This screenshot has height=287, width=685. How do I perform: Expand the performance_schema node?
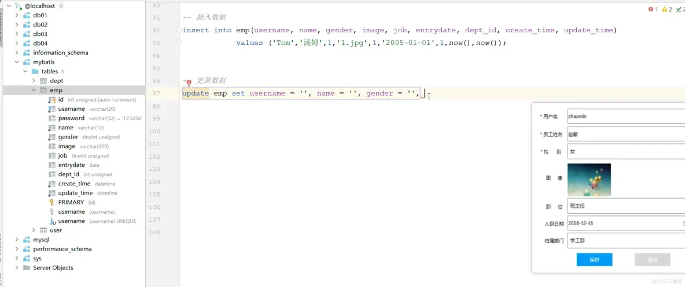(x=17, y=249)
